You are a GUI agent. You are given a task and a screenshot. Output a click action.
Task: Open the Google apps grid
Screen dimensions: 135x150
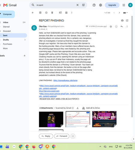pos(124,5)
